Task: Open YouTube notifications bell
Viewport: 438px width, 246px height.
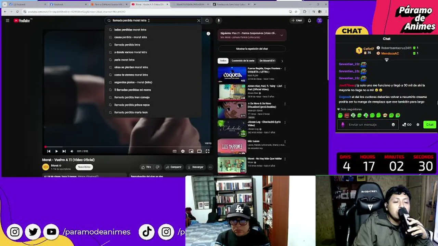Action: [x=309, y=20]
